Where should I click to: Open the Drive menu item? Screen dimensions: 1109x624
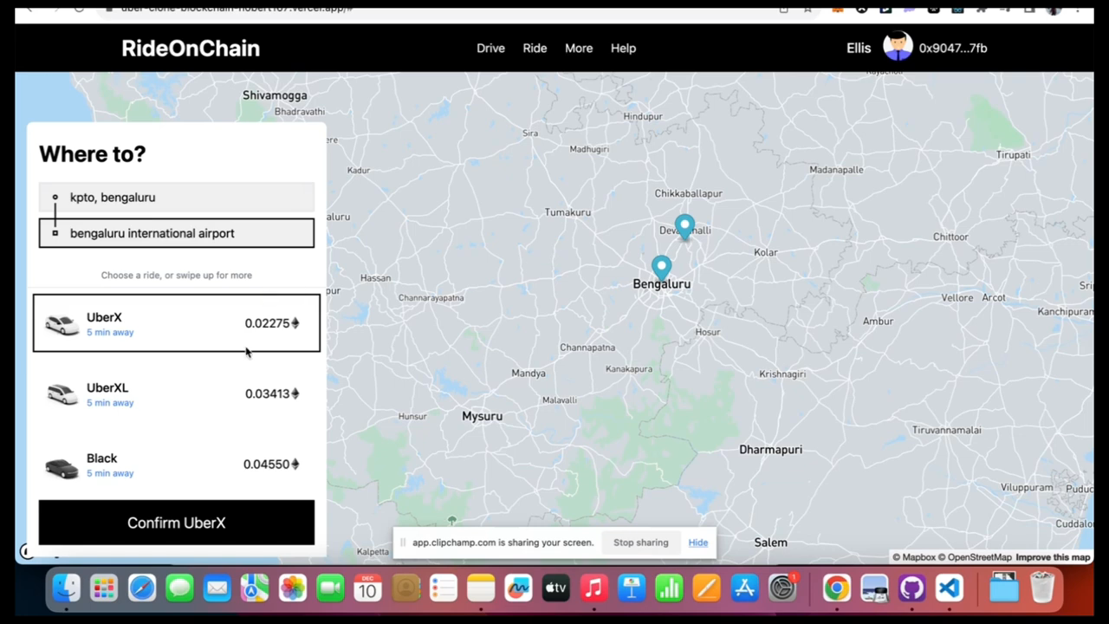[x=490, y=49]
